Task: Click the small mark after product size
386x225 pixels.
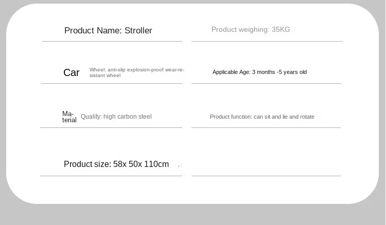Action: [179, 165]
